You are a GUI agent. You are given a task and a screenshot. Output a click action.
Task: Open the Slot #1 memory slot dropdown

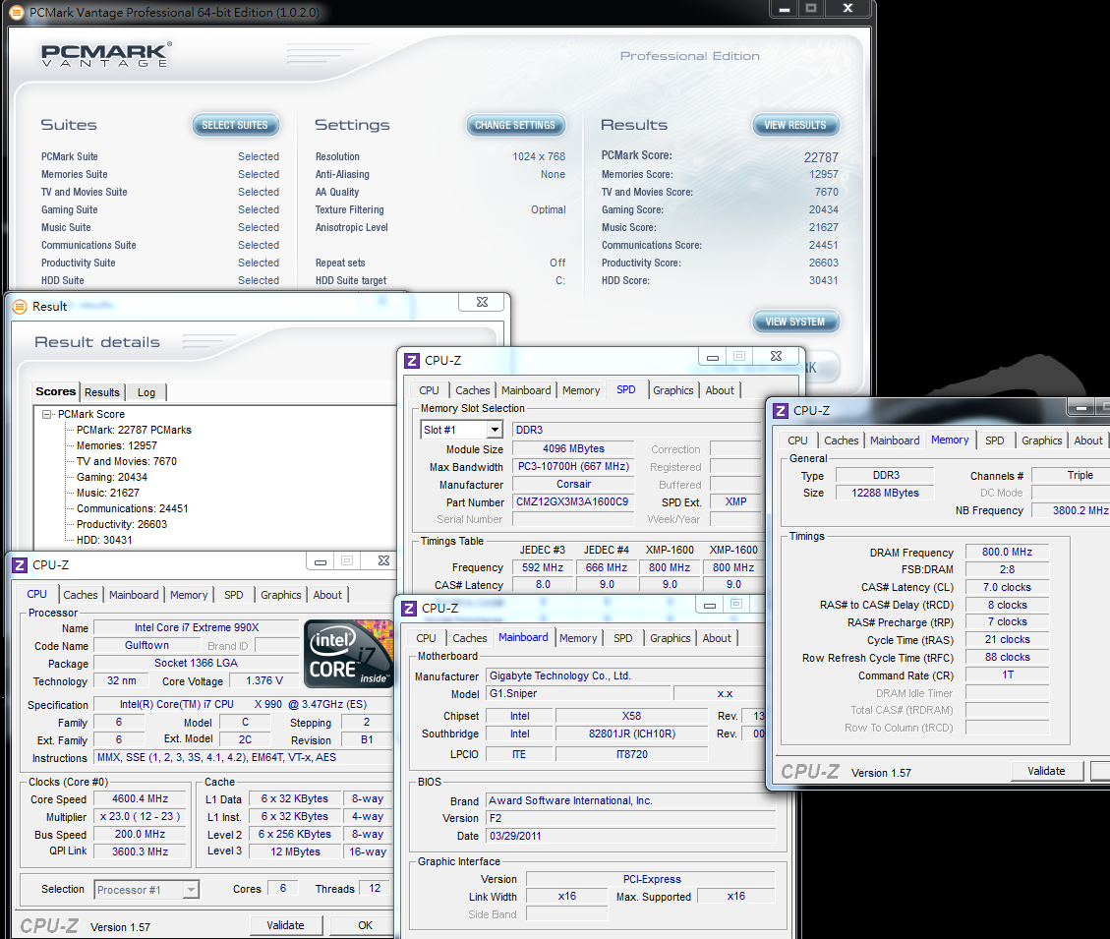pyautogui.click(x=494, y=430)
